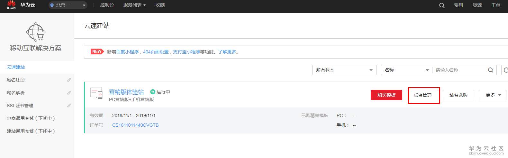Open 资源 in the top bar
This screenshot has width=508, height=158.
pos(477,5)
